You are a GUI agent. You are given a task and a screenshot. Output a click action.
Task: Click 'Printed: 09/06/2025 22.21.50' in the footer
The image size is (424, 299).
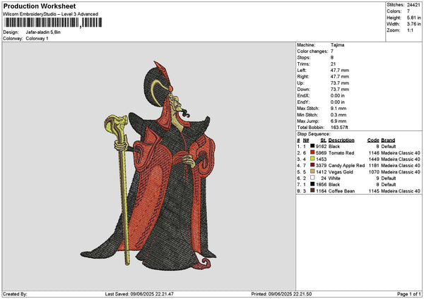(x=281, y=294)
